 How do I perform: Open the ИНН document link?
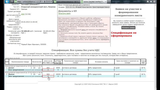[23, 14]
